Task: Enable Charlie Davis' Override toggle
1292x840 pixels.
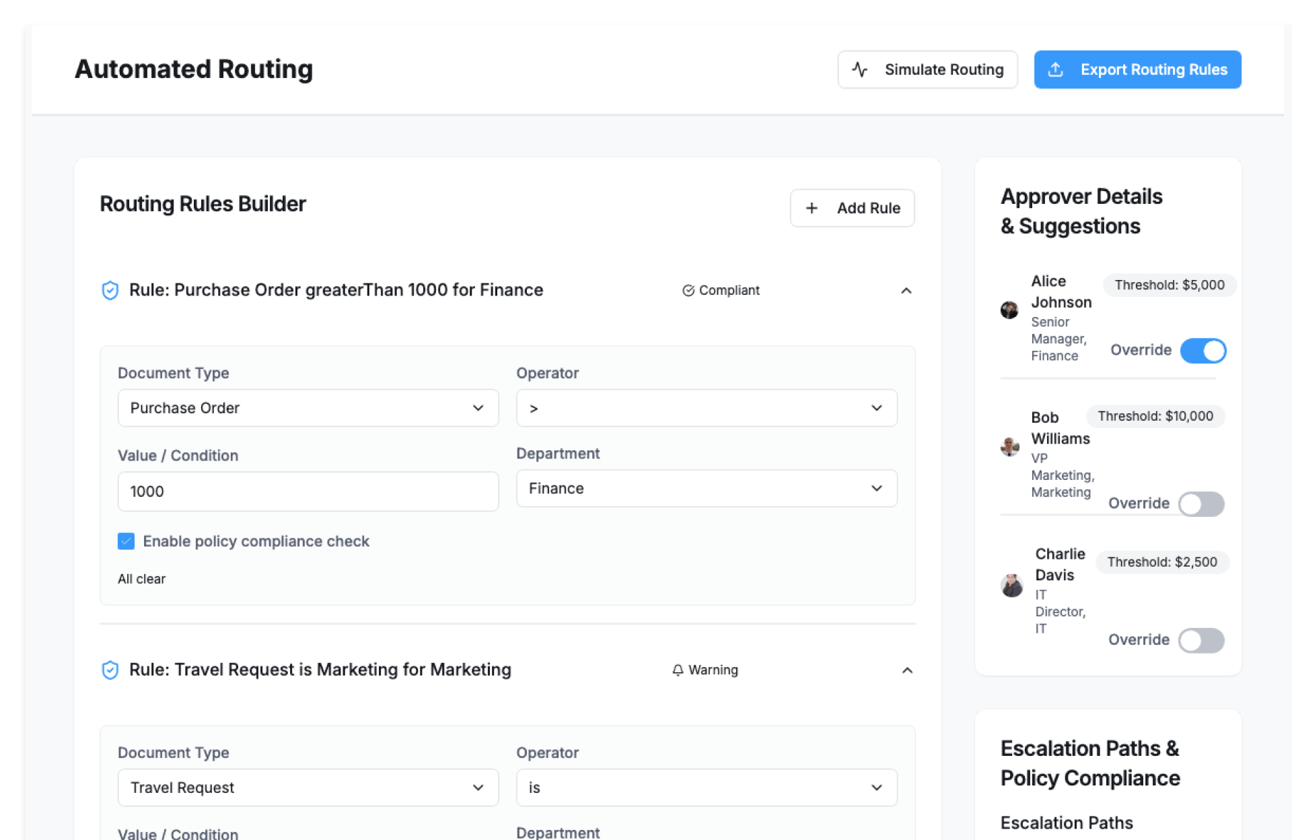Action: (x=1201, y=640)
